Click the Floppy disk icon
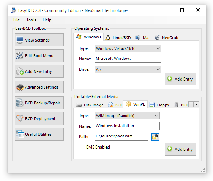 152,105
